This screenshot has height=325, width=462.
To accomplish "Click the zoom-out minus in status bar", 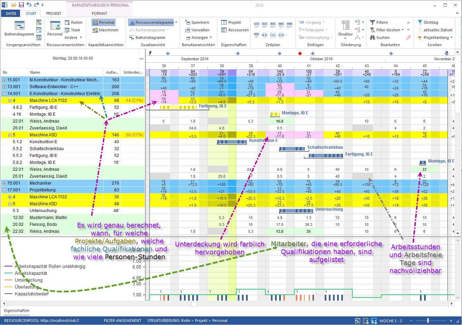I will [x=411, y=321].
